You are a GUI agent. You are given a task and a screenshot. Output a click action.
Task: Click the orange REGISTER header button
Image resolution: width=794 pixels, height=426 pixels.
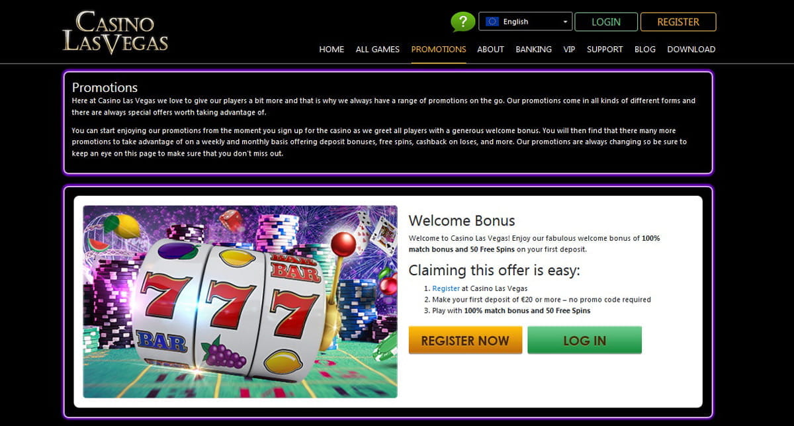coord(678,22)
